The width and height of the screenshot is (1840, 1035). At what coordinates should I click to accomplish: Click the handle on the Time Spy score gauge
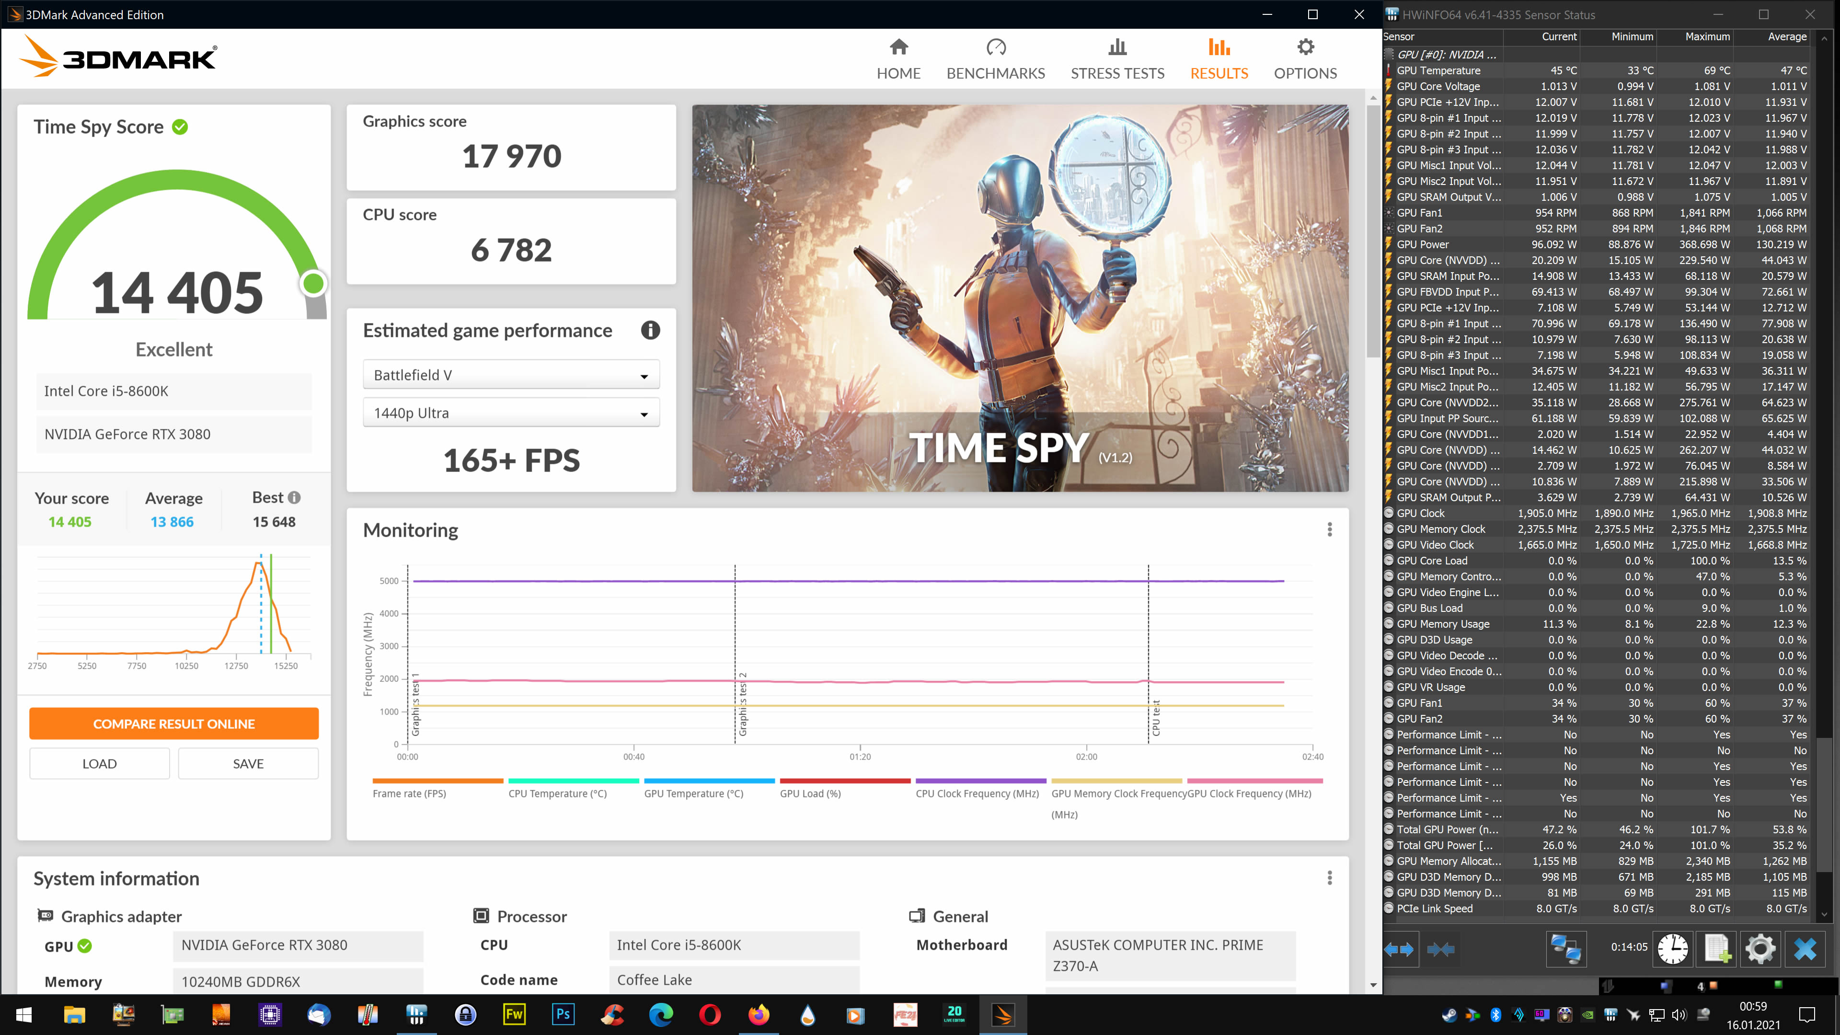coord(313,283)
